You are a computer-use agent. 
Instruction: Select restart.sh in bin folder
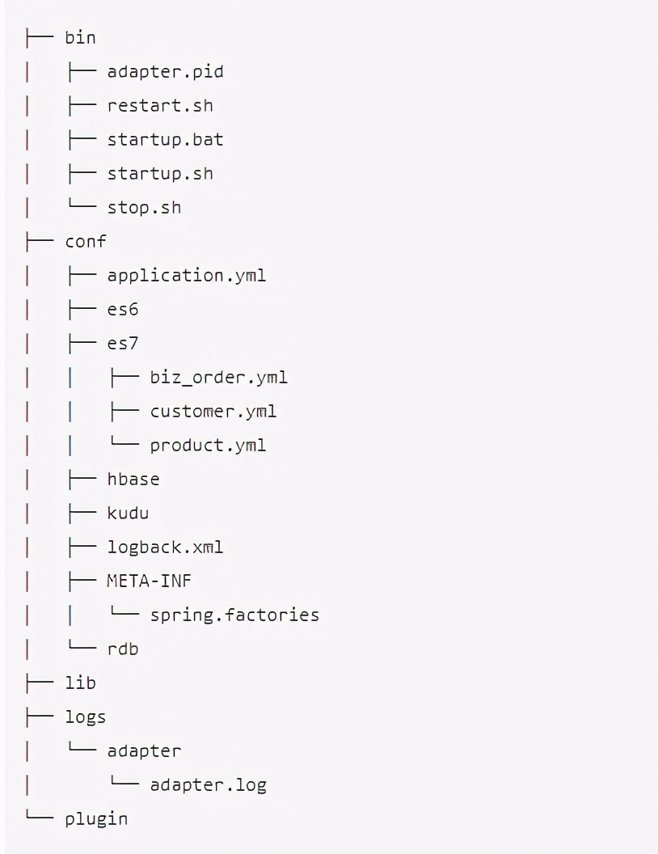coord(160,106)
